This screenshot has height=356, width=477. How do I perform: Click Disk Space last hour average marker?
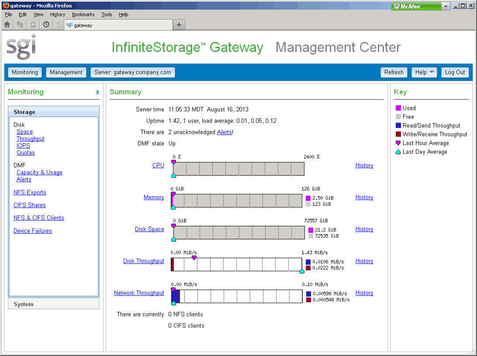pos(173,226)
